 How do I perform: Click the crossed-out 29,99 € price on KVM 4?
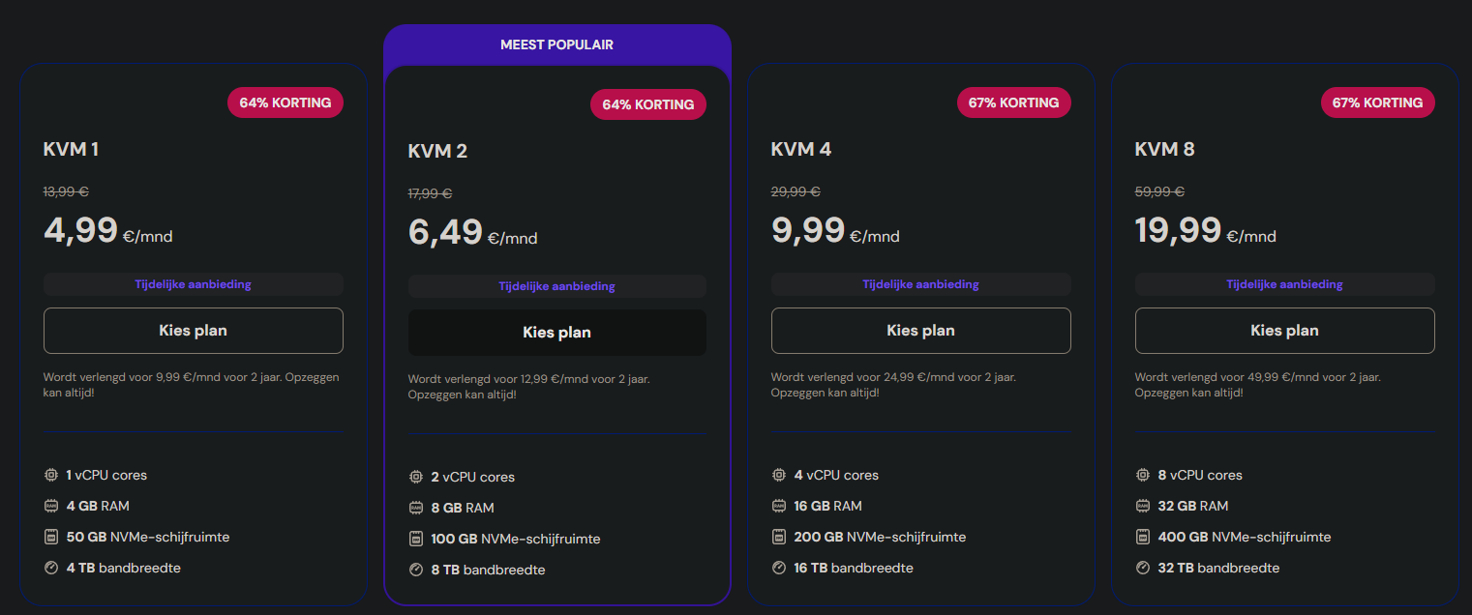(x=796, y=191)
